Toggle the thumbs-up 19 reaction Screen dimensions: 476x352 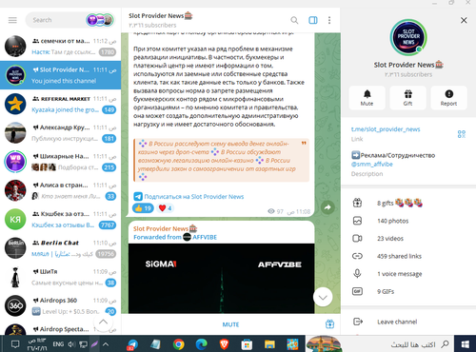pos(143,208)
